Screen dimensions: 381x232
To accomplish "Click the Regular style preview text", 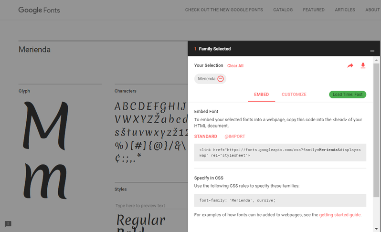I will tap(141, 221).
